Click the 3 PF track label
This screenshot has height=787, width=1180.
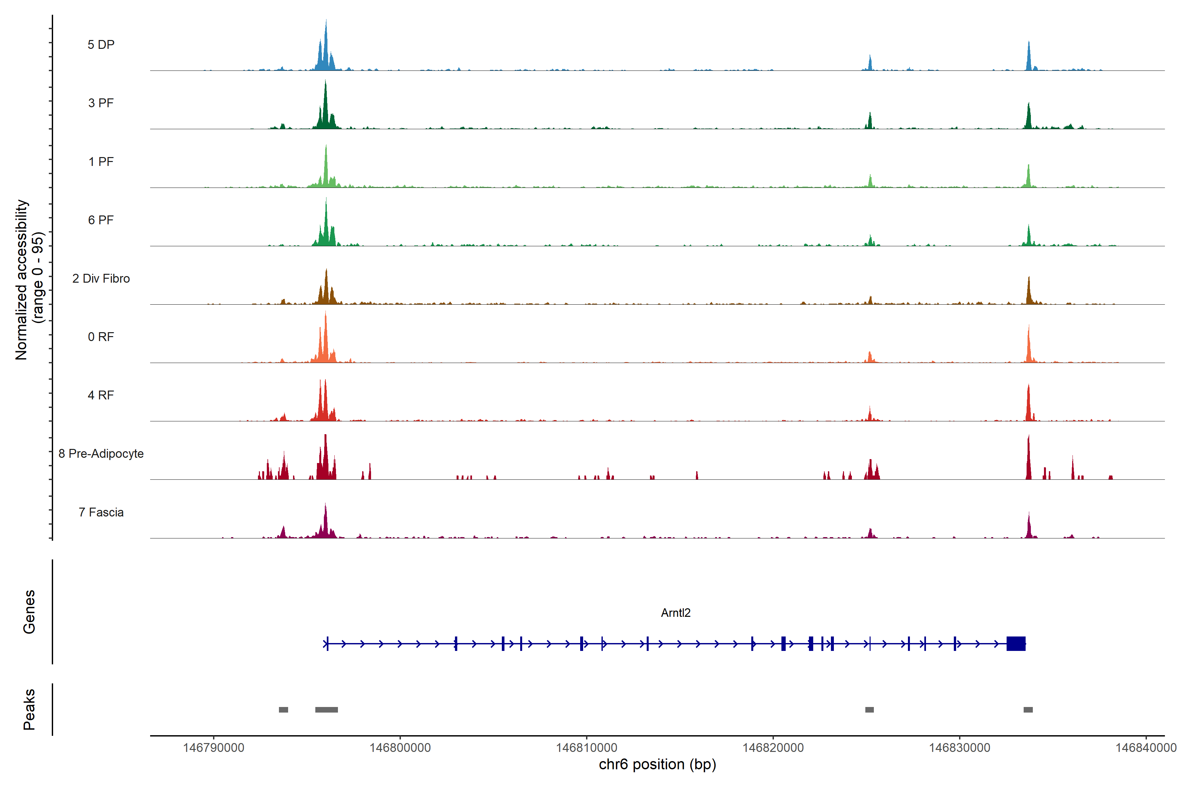click(x=101, y=103)
